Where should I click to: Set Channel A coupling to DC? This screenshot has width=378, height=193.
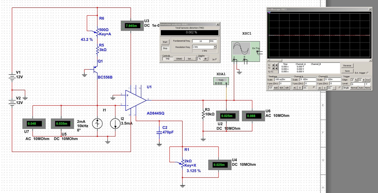point(305,88)
